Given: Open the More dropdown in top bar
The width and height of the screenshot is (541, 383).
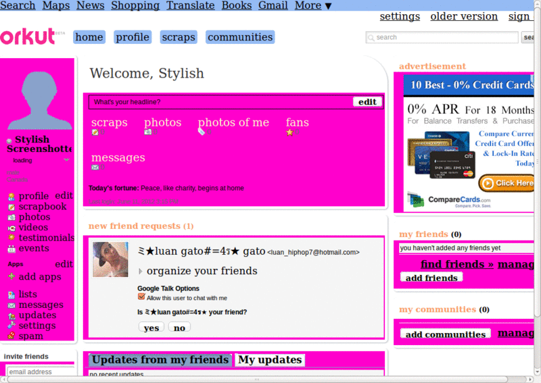Looking at the screenshot, I should point(313,5).
